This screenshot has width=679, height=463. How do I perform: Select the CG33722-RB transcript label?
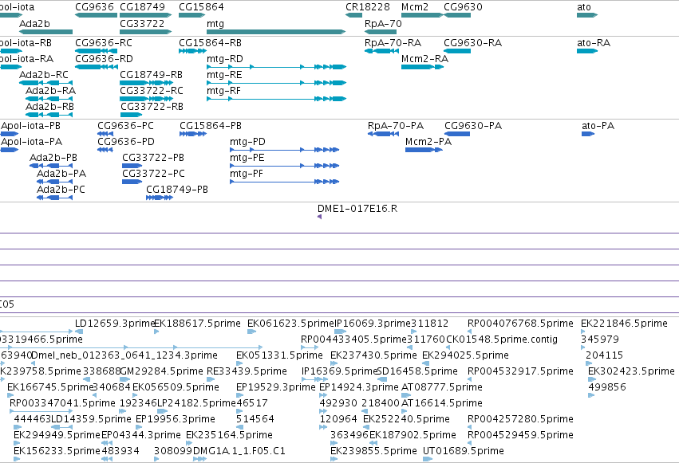tap(152, 107)
